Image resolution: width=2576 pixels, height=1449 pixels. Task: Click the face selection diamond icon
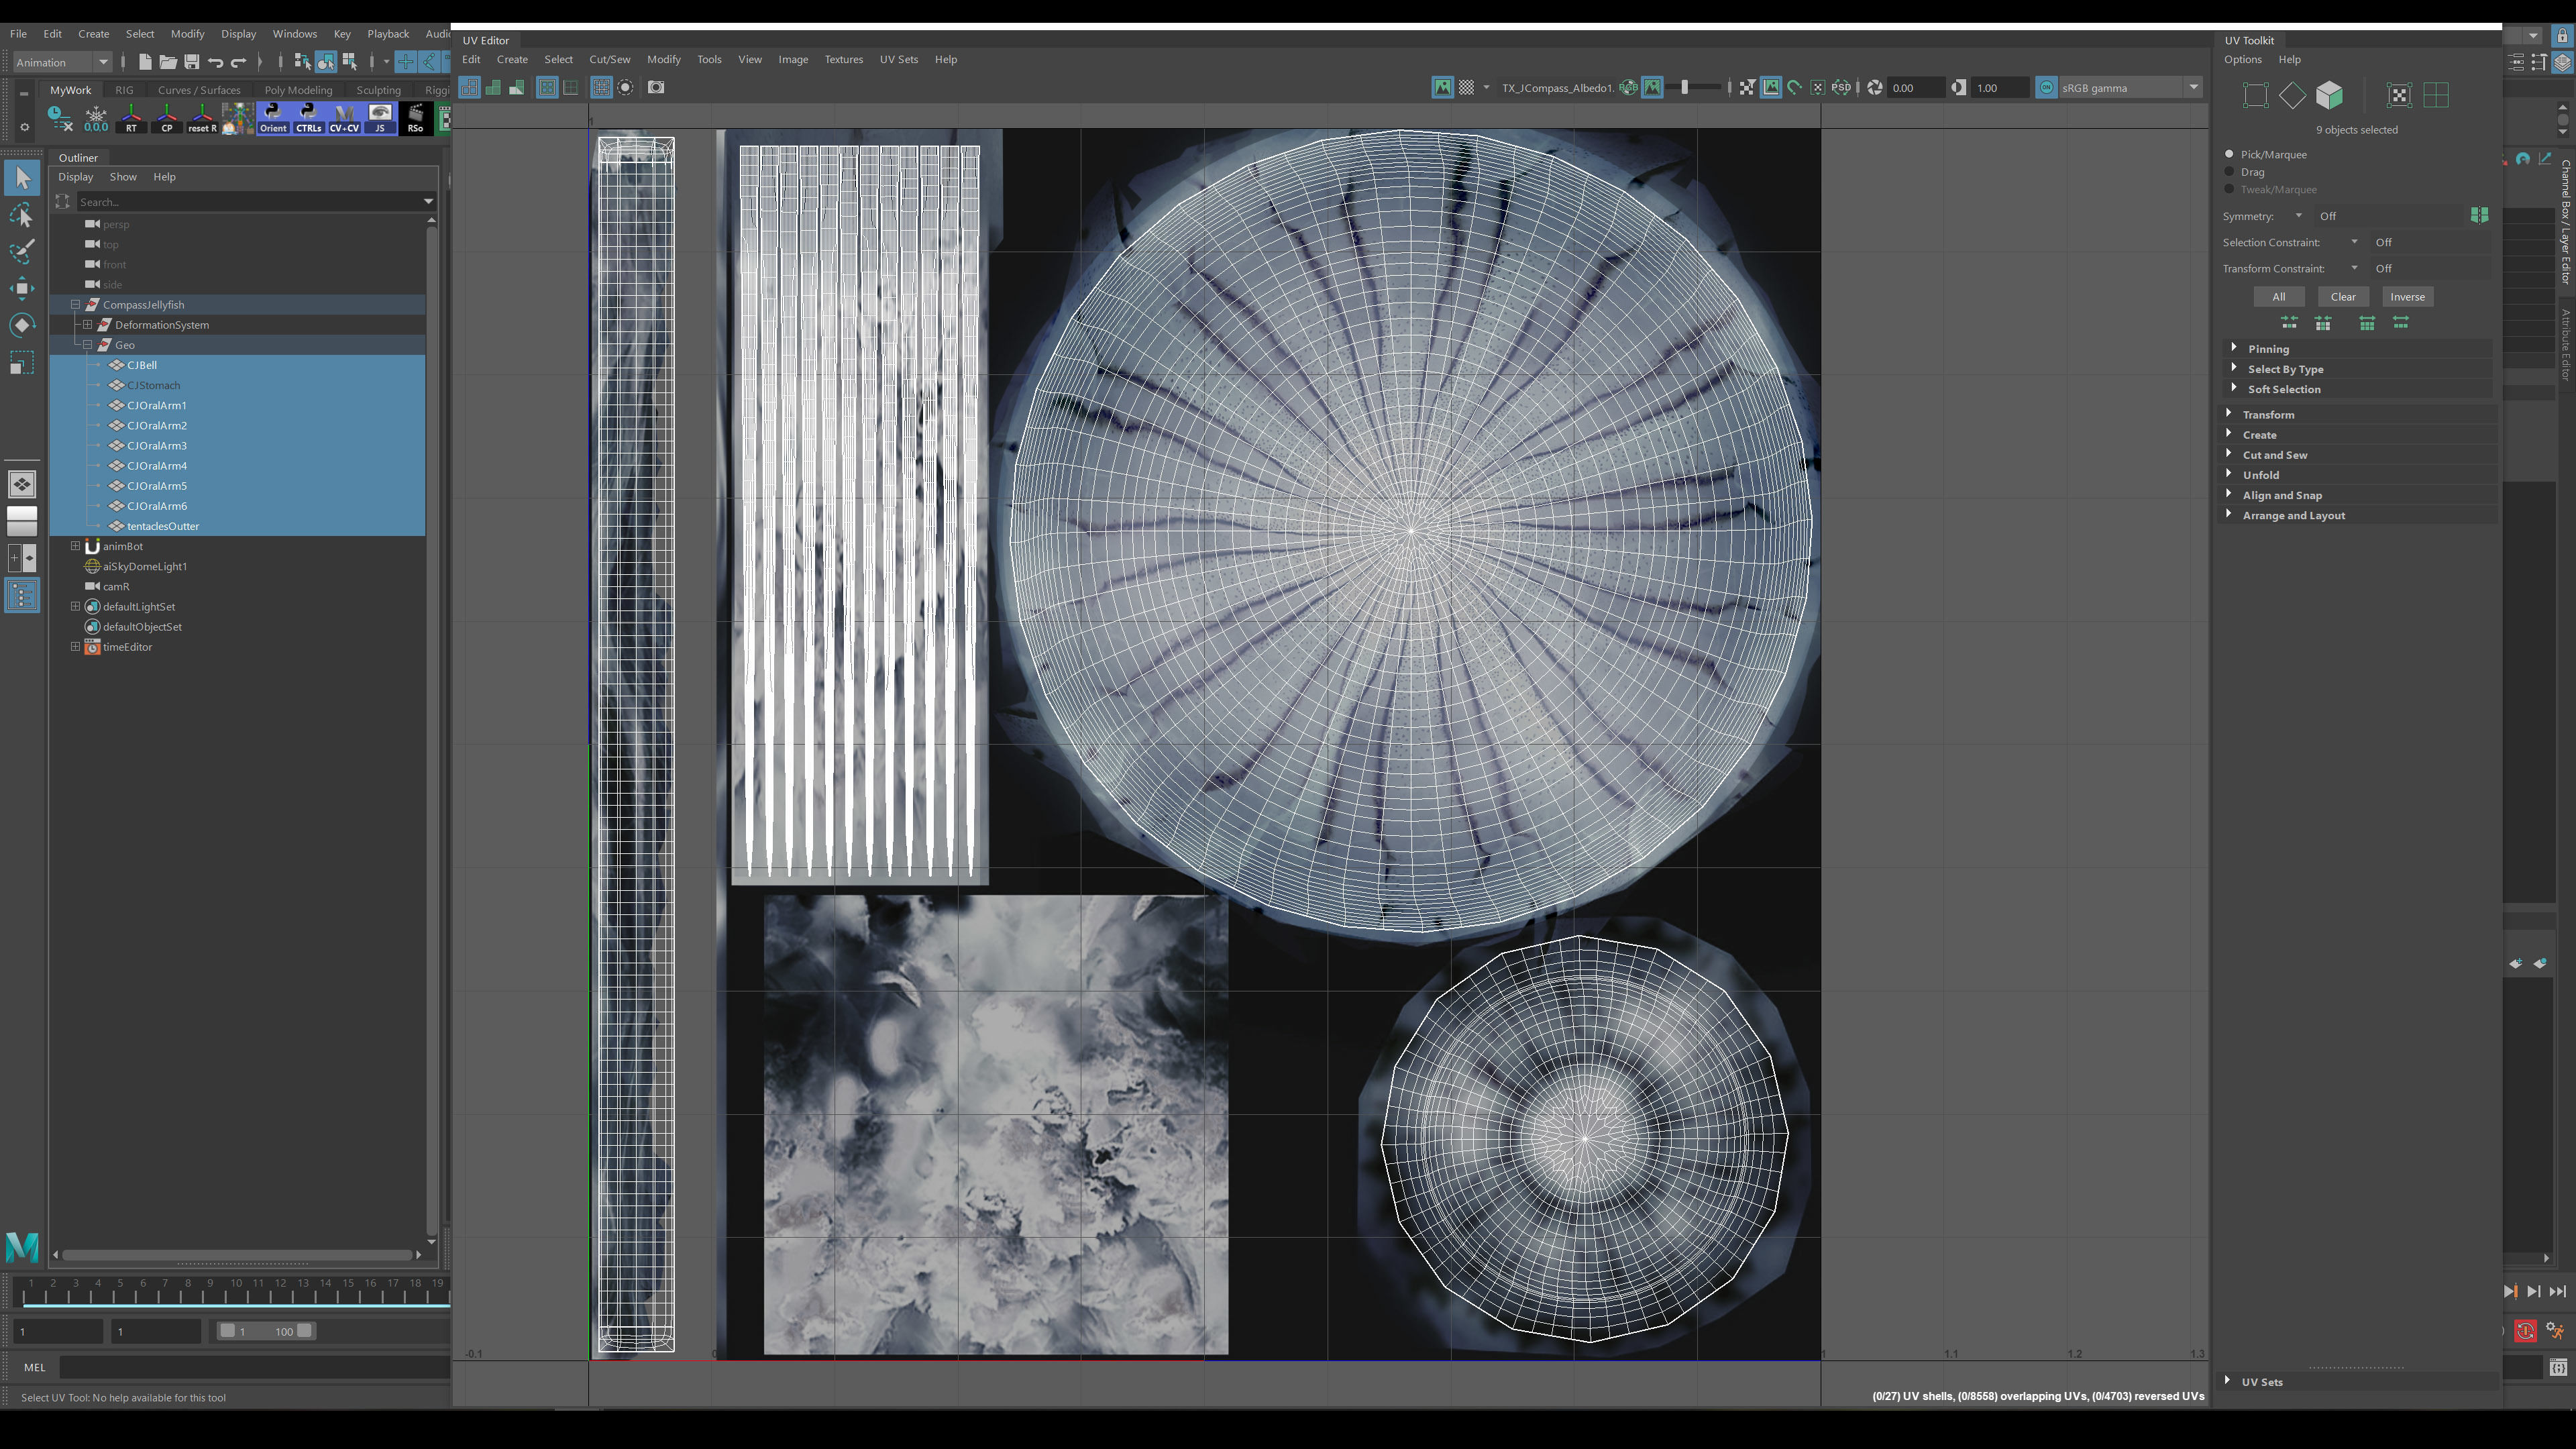tap(2292, 96)
